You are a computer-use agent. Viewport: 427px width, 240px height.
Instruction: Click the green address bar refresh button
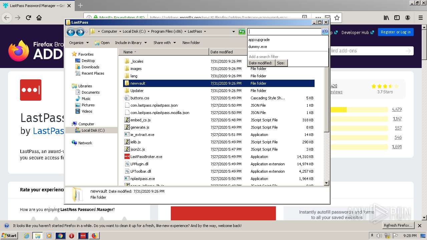click(242, 32)
